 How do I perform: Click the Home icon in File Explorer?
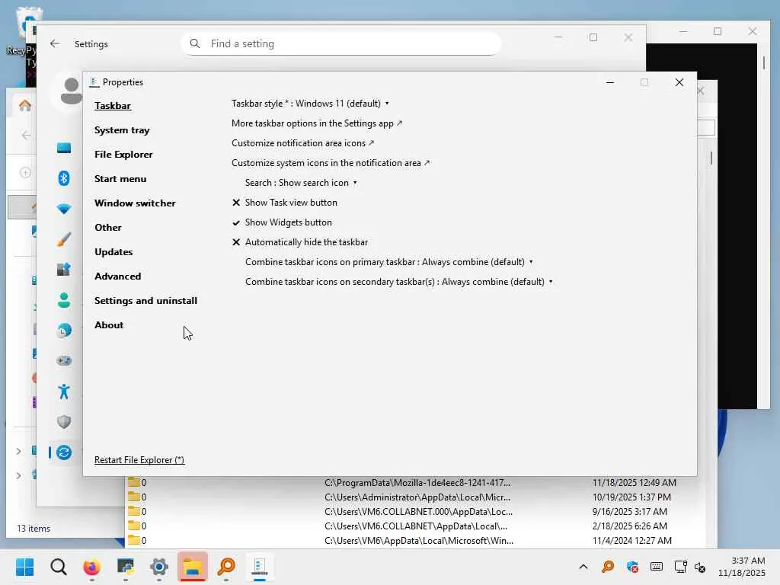pos(25,105)
